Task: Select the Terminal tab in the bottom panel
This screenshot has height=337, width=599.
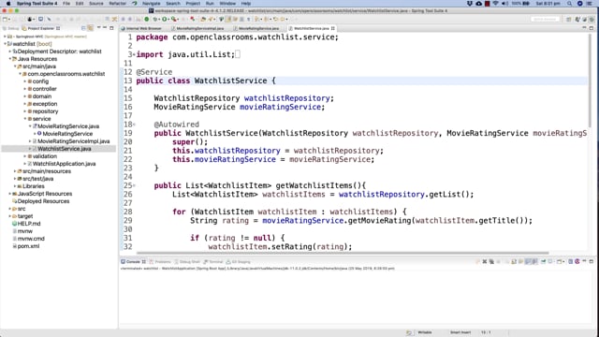Action: tap(213, 262)
